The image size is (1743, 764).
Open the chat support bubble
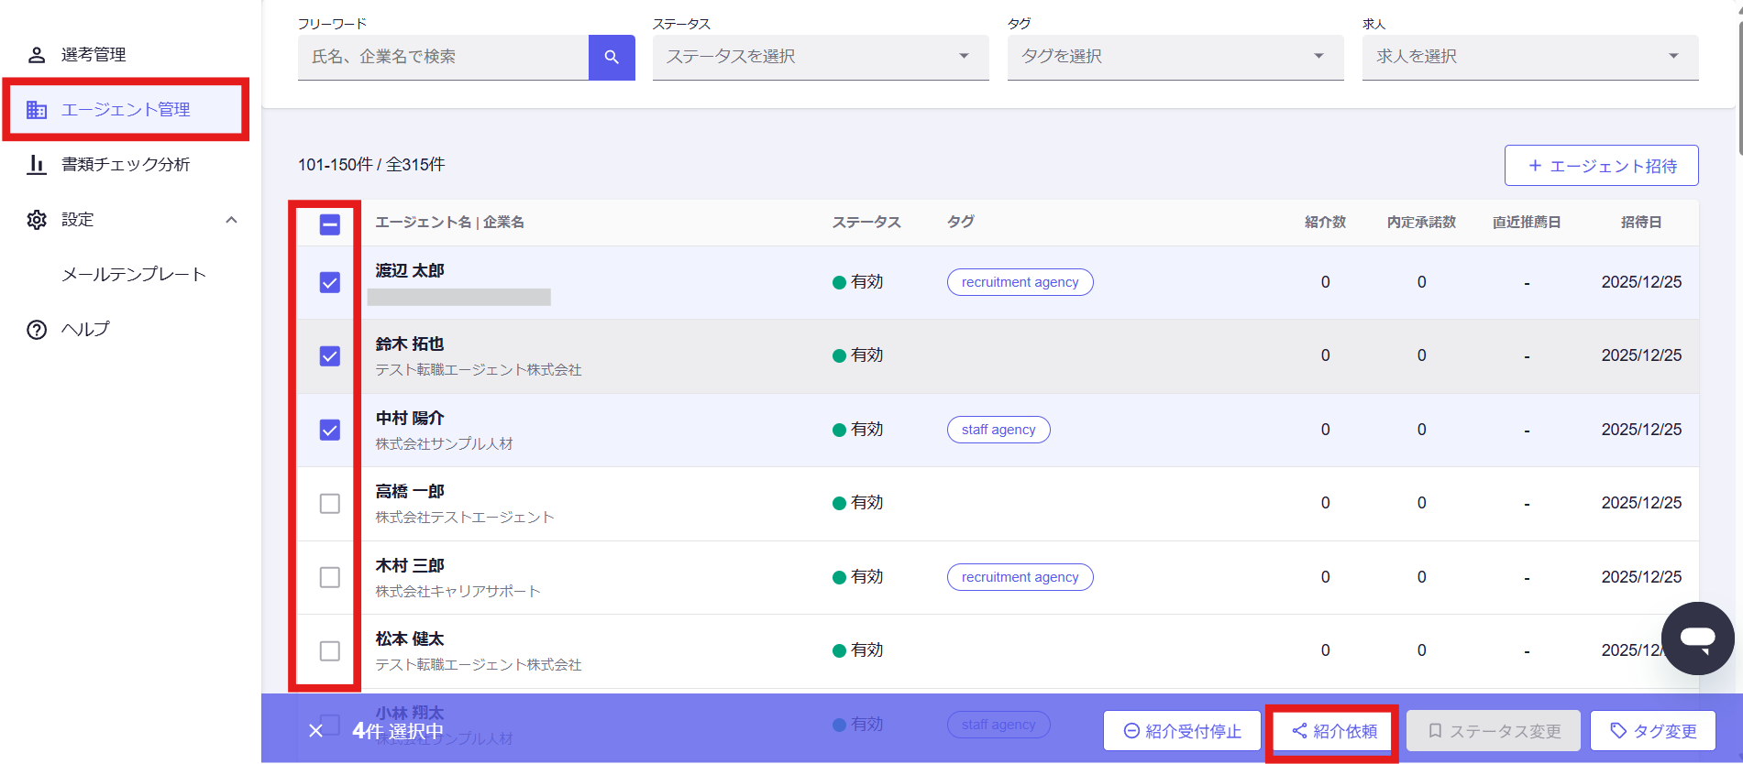tap(1697, 638)
